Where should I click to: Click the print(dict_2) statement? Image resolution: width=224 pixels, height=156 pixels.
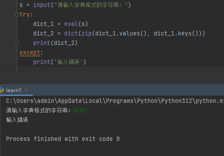[55, 43]
